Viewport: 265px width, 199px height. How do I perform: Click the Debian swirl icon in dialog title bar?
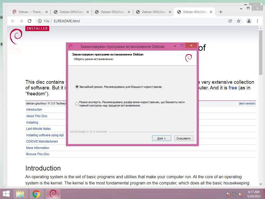pos(71,46)
